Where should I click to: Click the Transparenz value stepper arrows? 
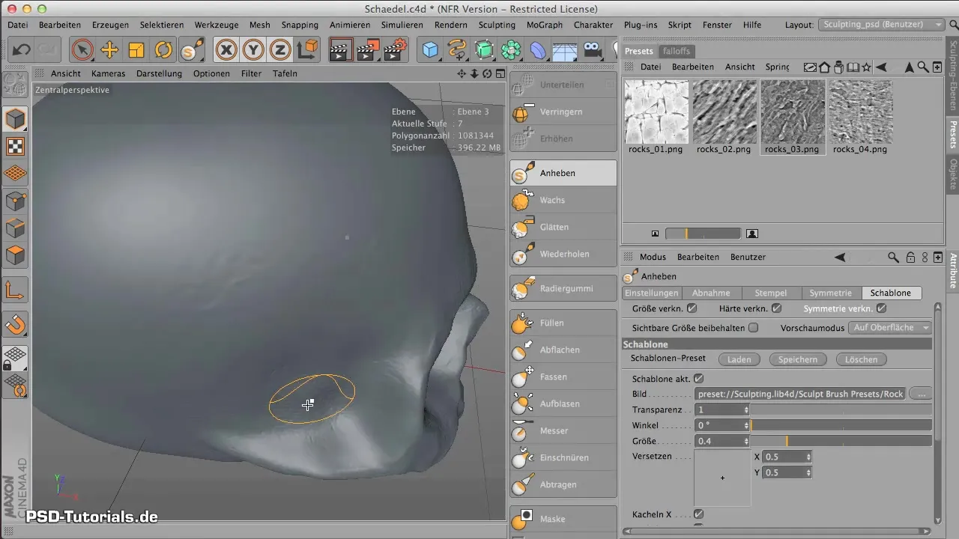746,409
